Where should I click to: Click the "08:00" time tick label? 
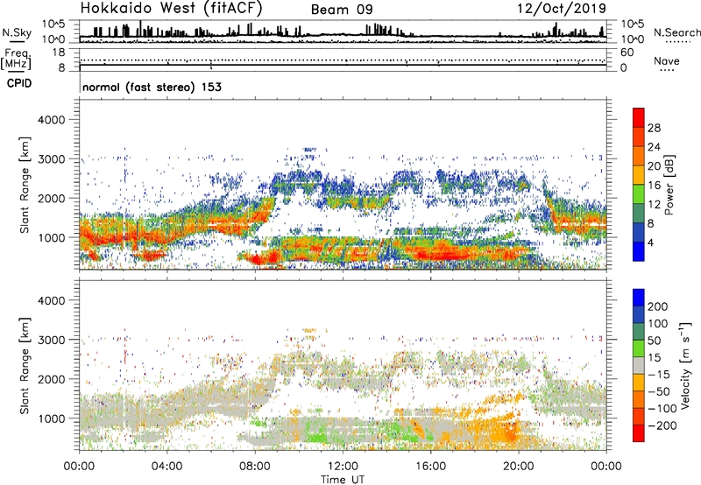pos(255,467)
